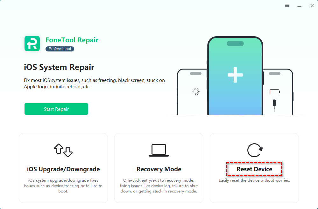Click the FoneTool Repair logo icon
The height and width of the screenshot is (209, 318).
pos(32,44)
